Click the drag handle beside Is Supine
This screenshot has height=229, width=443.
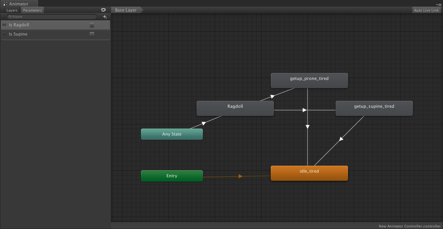coord(3,34)
